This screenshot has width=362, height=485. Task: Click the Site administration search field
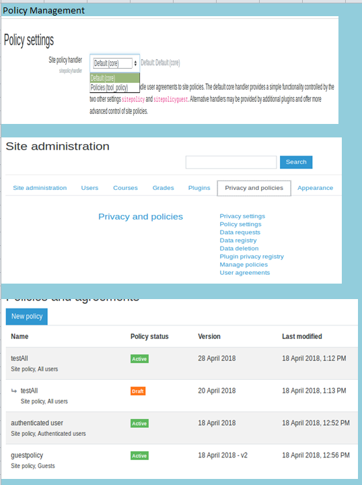231,162
